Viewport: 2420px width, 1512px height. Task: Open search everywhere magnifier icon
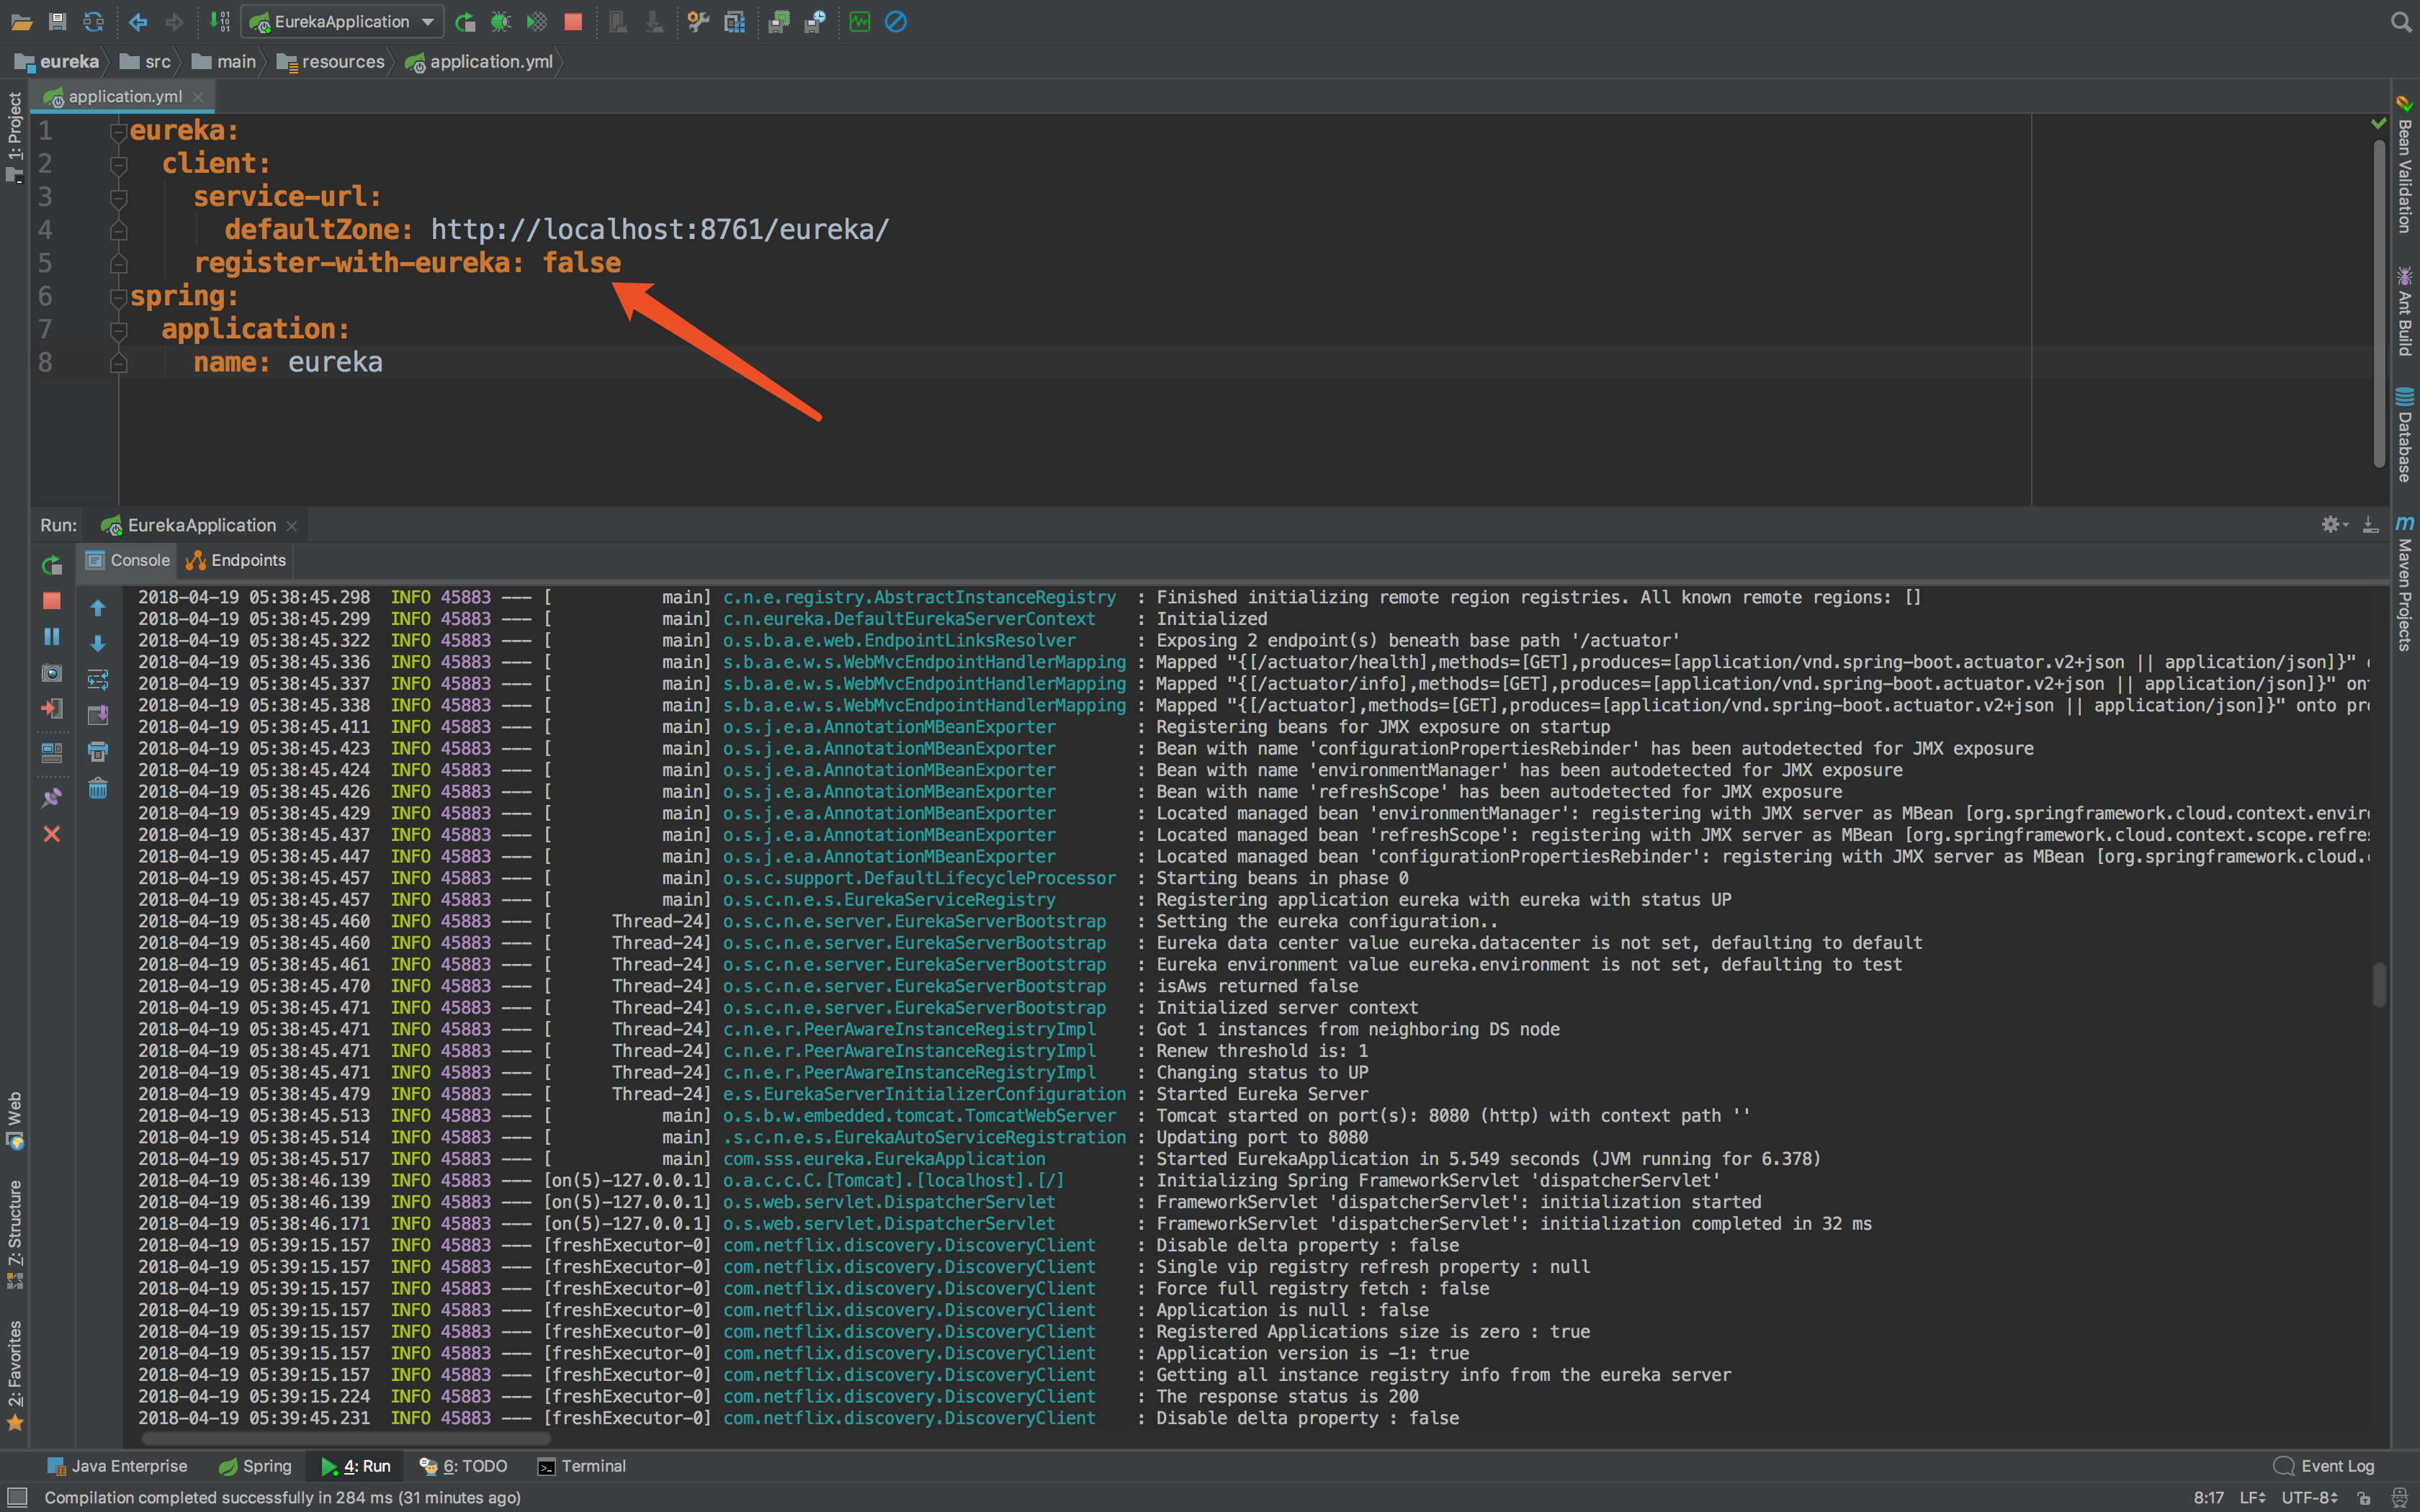coord(2400,21)
